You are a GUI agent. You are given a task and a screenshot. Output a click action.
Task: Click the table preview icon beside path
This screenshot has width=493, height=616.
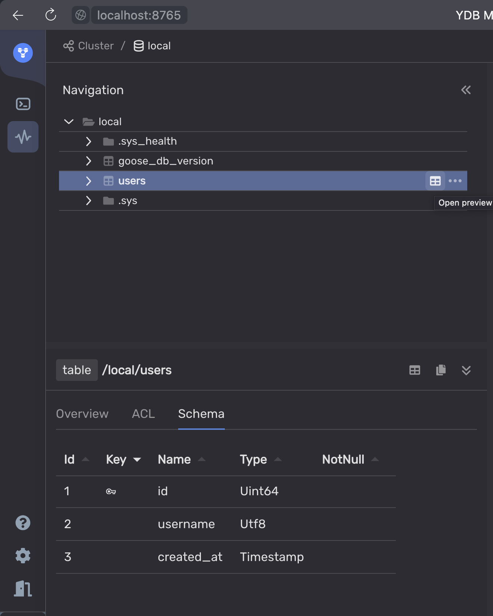pyautogui.click(x=415, y=370)
